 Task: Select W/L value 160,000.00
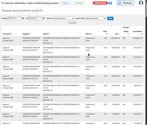point(116,76)
